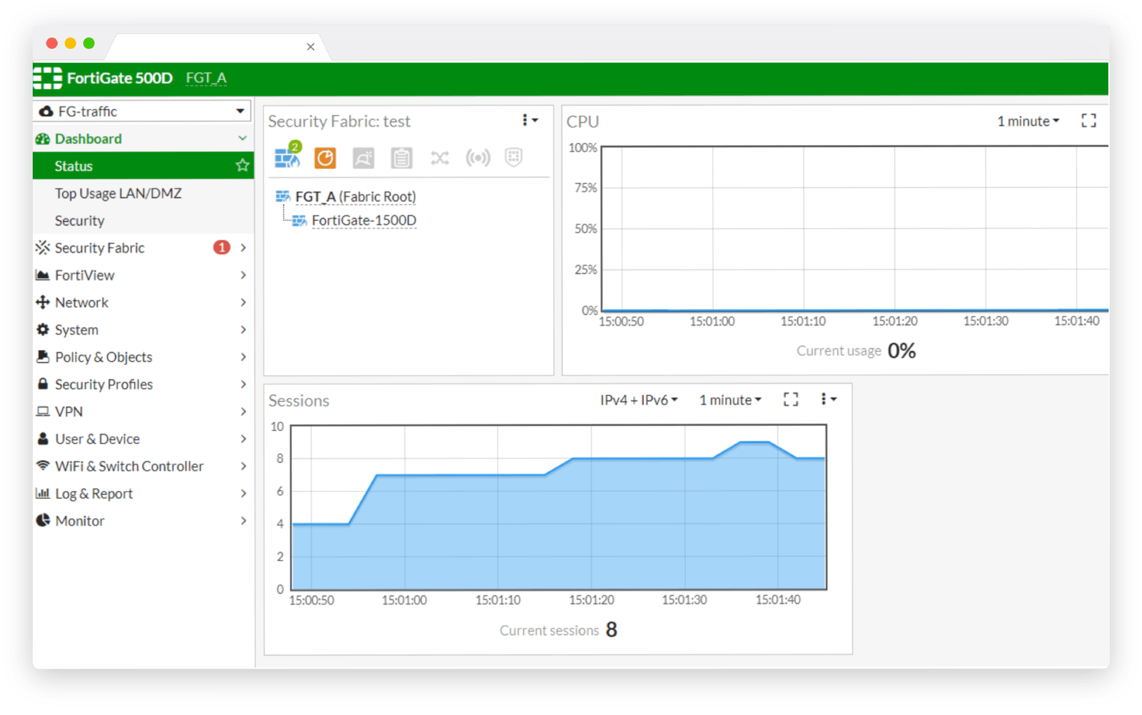Viewport: 1142px width, 715px height.
Task: Click the Security Fabric sidebar icon
Action: 43,247
